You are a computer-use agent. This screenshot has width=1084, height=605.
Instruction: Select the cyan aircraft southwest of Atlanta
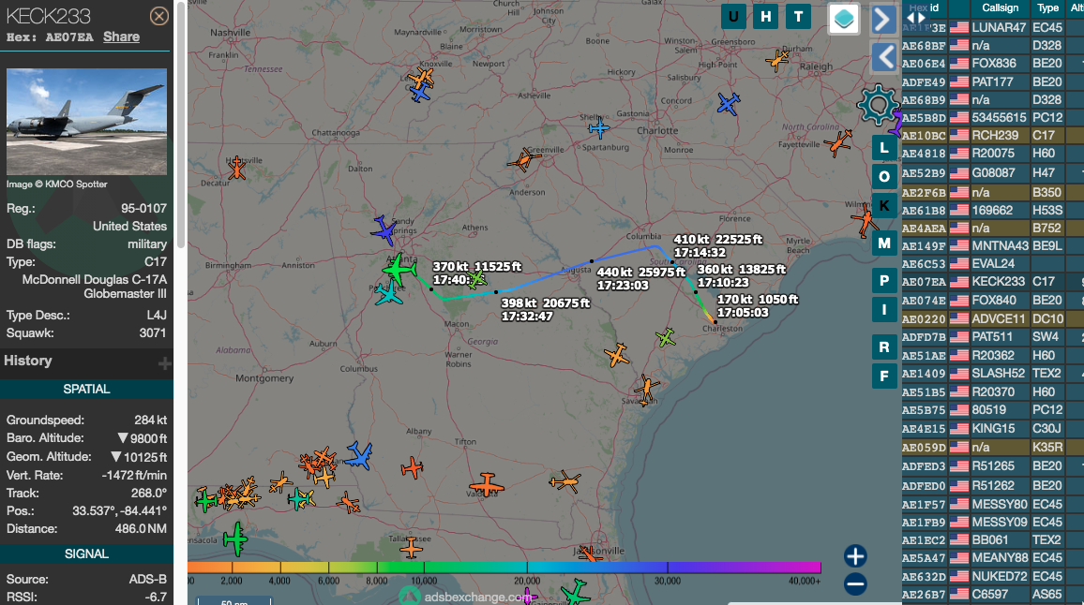pos(388,293)
